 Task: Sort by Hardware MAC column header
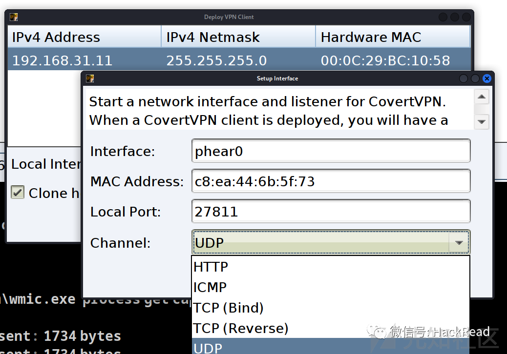393,37
